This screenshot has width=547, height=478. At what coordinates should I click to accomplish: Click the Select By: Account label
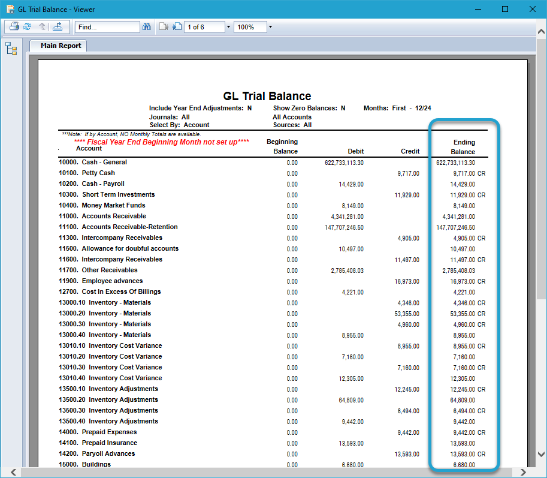pyautogui.click(x=179, y=125)
